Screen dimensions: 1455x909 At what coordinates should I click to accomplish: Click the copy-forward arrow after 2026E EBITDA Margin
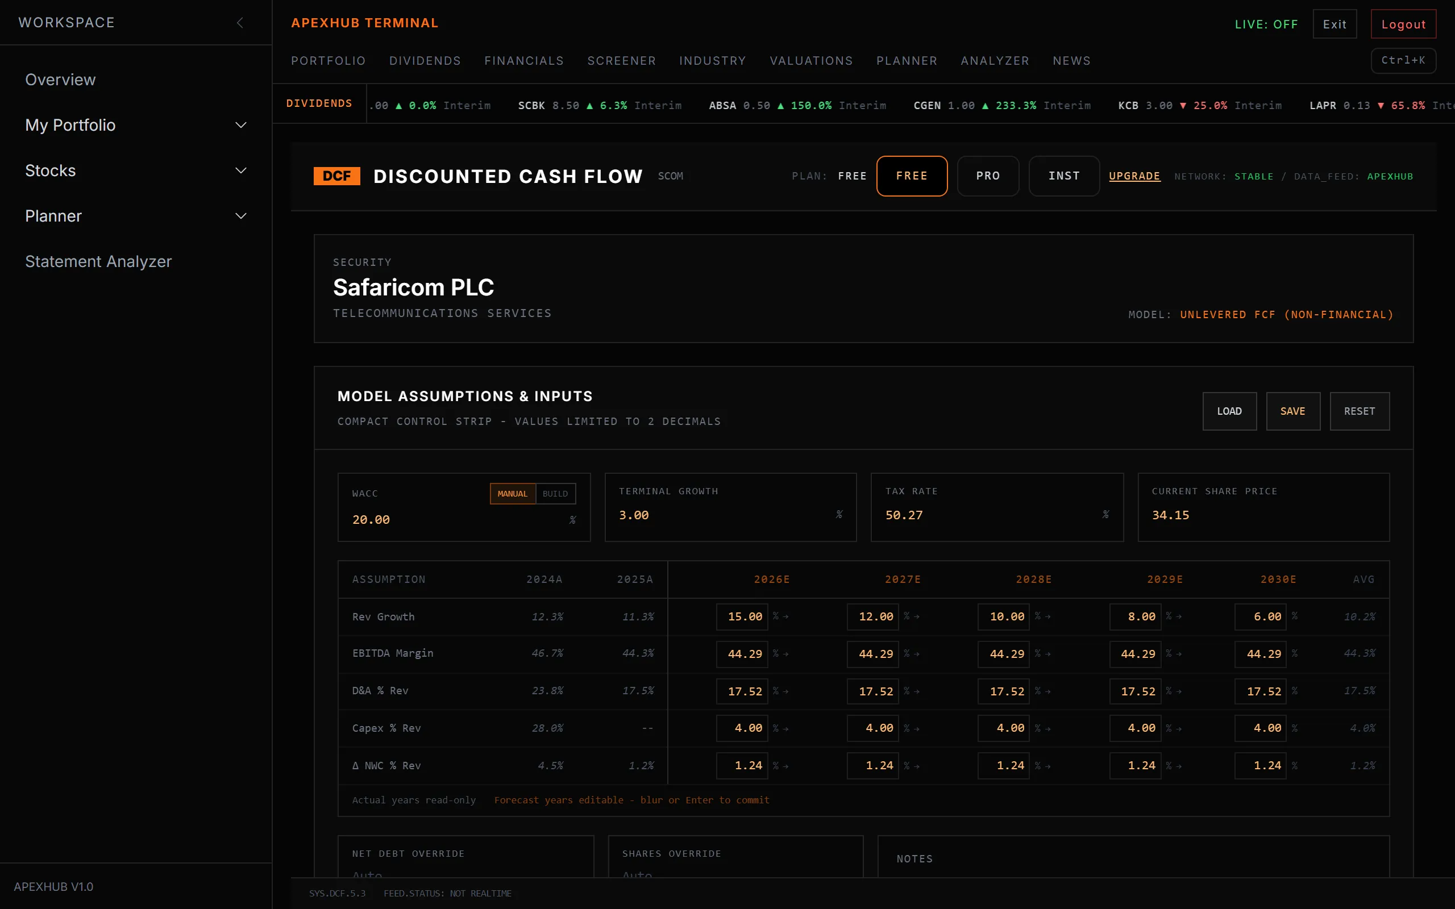[x=786, y=654]
